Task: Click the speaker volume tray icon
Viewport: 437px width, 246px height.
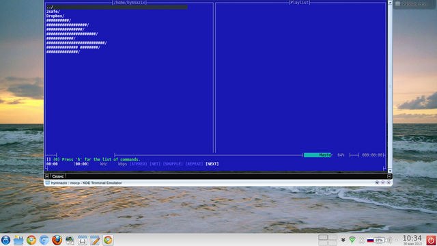Action: pos(389,240)
